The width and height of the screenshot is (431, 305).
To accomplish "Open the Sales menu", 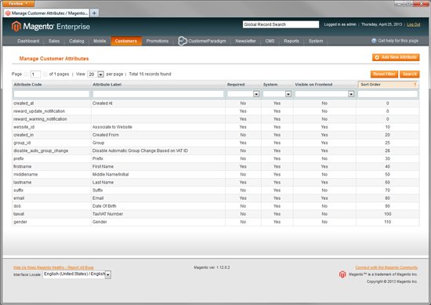I will tap(54, 41).
